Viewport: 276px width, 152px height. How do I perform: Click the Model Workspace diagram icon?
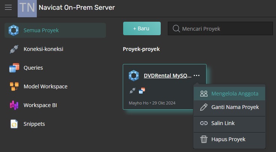14,86
